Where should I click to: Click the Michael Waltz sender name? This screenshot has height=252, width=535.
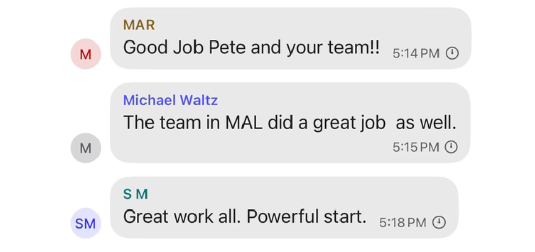point(170,100)
